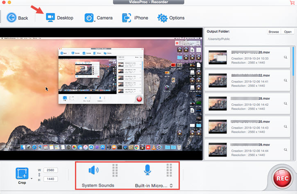Start recording with the red REC button
The width and height of the screenshot is (297, 194).
click(282, 178)
